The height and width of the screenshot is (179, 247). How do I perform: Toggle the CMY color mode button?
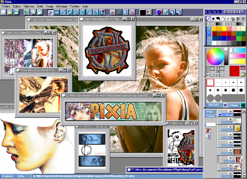click(x=242, y=68)
